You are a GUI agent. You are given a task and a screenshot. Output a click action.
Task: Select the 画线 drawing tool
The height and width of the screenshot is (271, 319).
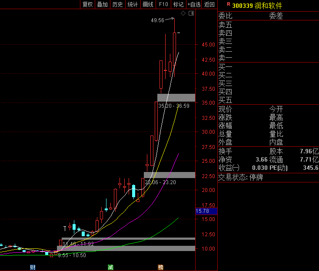pyautogui.click(x=148, y=4)
